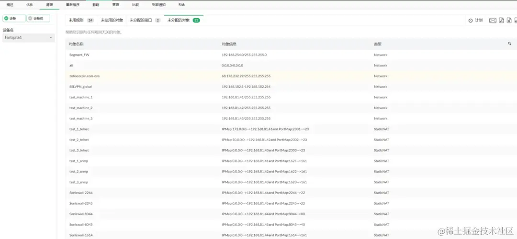Go to the 到期通知 tab
The image size is (517, 239).
pyautogui.click(x=158, y=5)
